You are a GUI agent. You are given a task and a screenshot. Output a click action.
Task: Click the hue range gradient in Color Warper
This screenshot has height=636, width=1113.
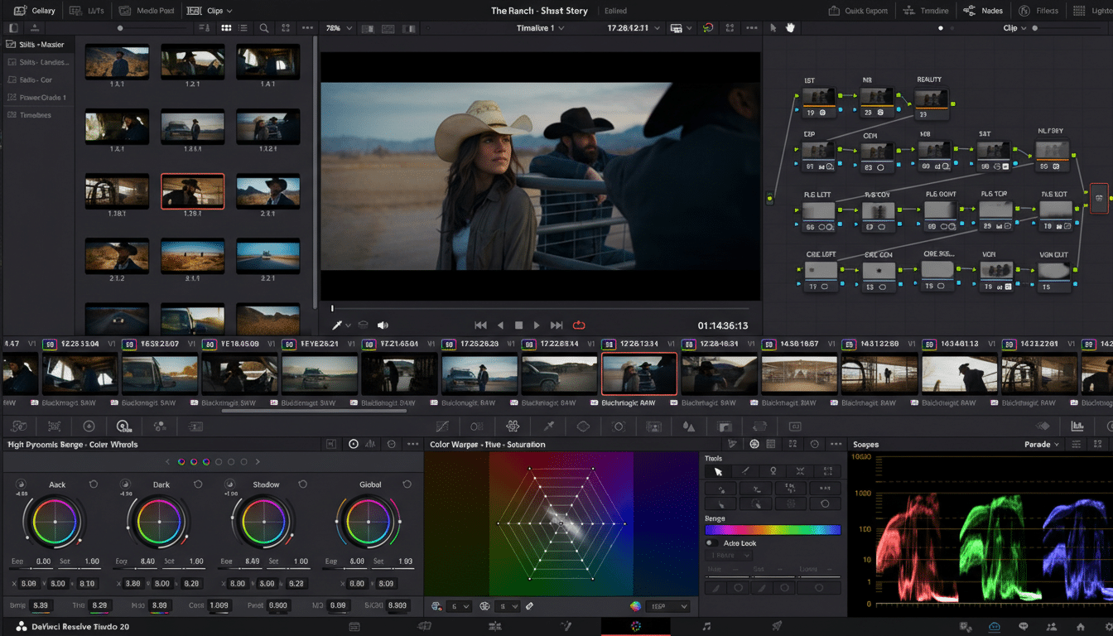pyautogui.click(x=772, y=530)
